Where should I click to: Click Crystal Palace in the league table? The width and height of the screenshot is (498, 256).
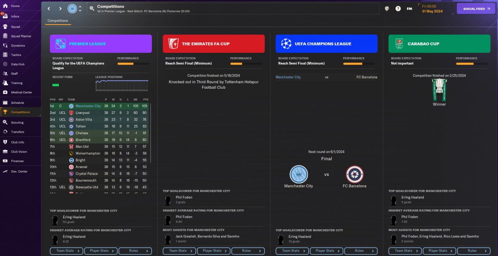[x=87, y=174]
